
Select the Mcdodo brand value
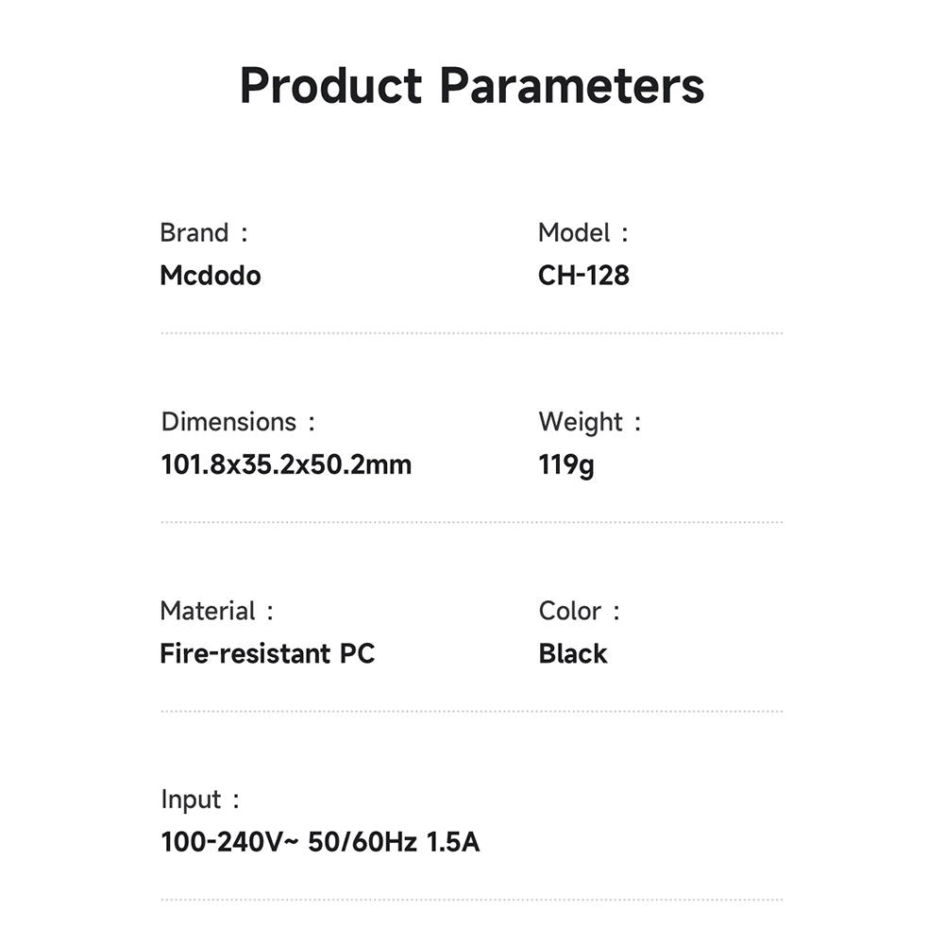click(211, 276)
